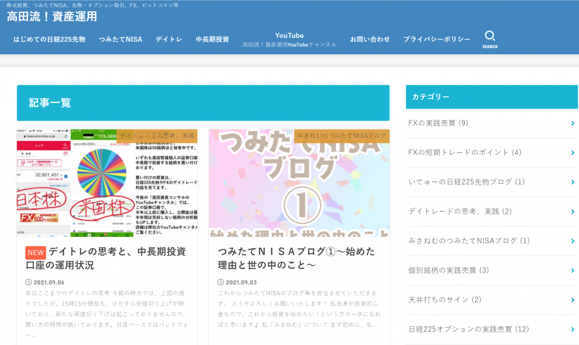The image size is (579, 345).
Task: Click chevron on 日経225オプションの実践売買 row
Action: pos(573,330)
